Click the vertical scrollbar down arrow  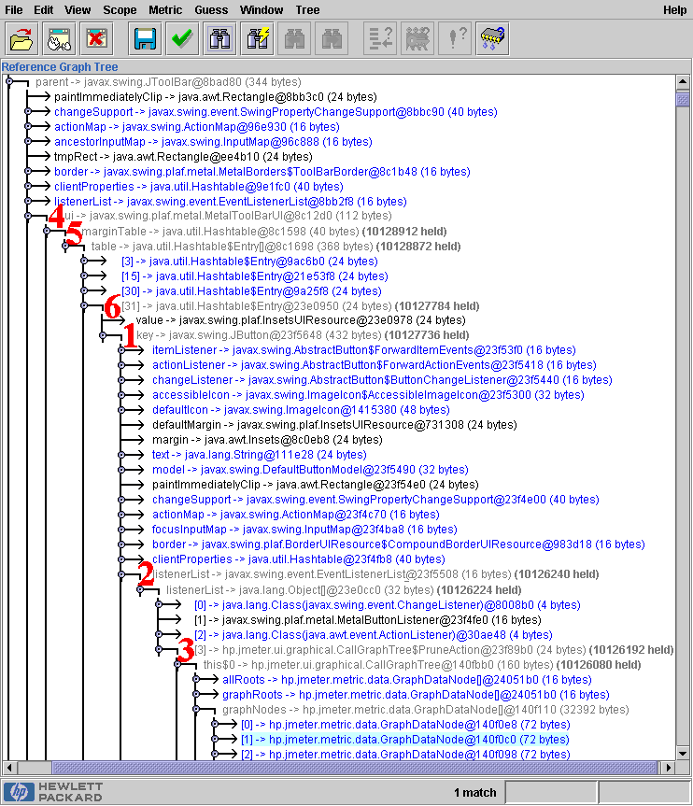[684, 753]
